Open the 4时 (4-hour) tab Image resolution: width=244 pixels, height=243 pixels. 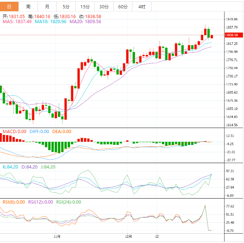pyautogui.click(x=142, y=7)
